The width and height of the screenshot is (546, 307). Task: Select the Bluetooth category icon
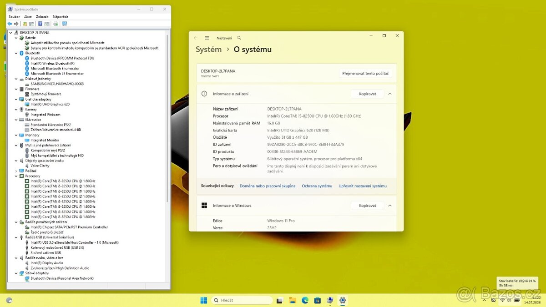(x=21, y=53)
